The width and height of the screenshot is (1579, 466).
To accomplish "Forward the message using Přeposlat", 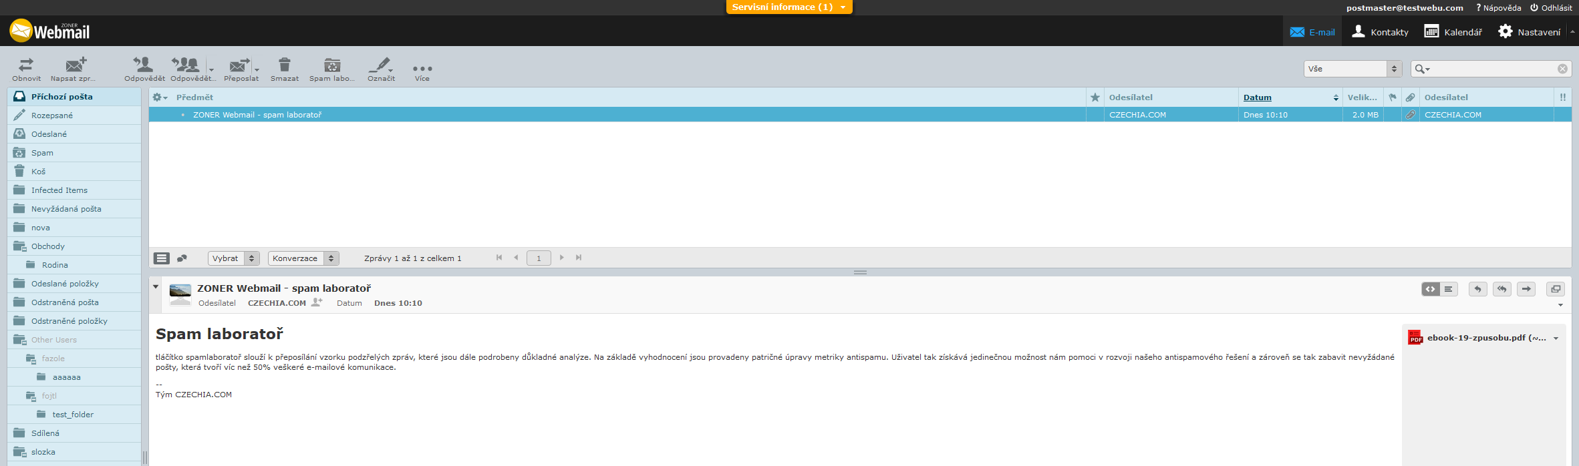I will [239, 65].
